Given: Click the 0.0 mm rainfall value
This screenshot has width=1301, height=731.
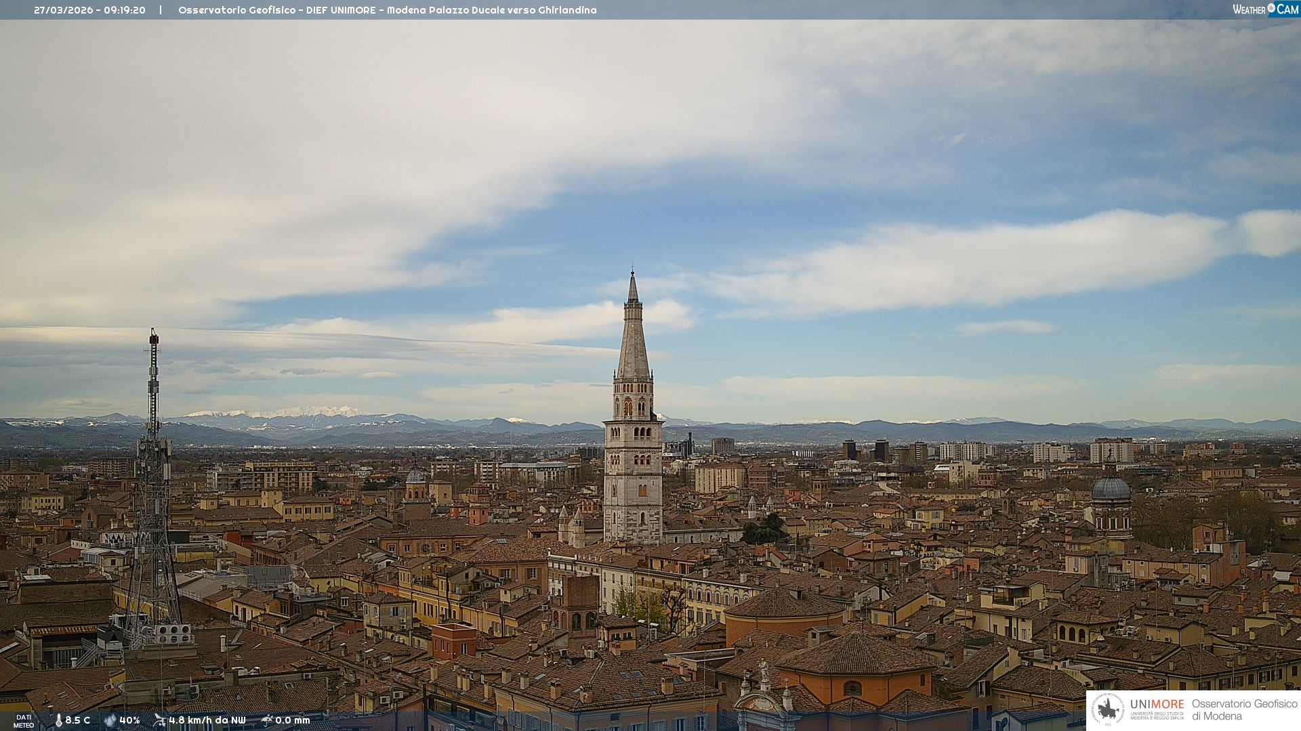Looking at the screenshot, I should coord(293,720).
